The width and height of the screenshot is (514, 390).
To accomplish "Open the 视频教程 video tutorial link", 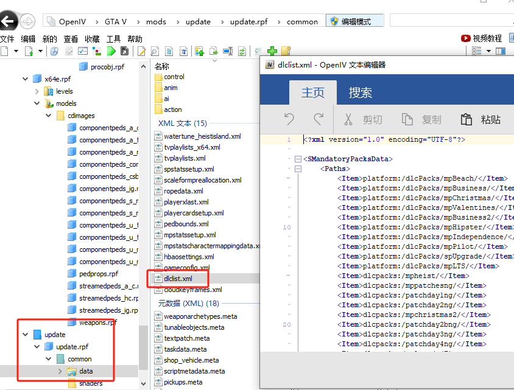I will pos(481,38).
